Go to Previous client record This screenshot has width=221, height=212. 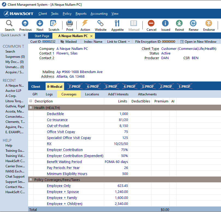tap(25, 26)
